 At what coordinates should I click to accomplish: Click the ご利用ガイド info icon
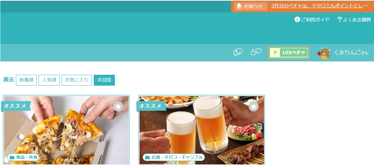[297, 20]
